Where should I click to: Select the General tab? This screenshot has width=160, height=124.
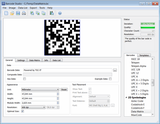tap(9, 60)
